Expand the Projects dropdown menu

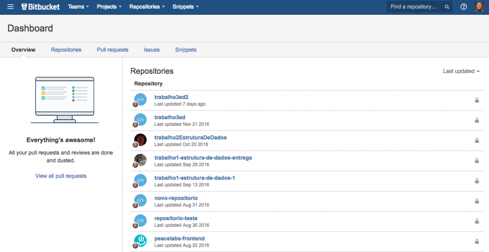109,7
